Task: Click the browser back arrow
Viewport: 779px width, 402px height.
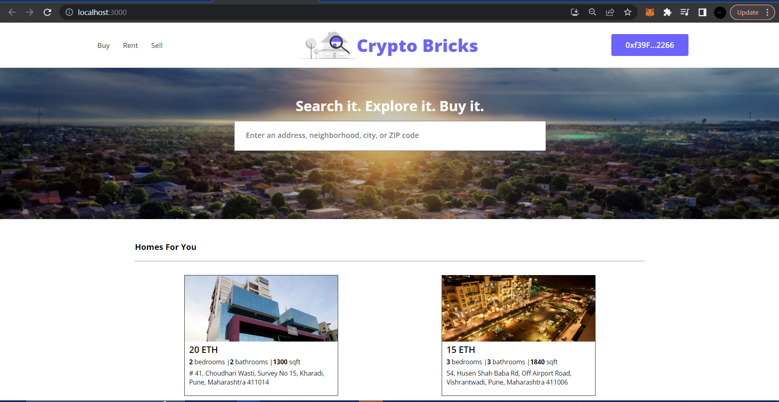Action: pos(12,12)
